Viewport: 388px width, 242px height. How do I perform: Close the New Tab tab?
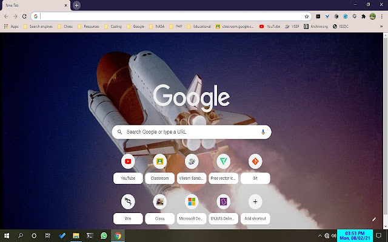click(x=66, y=5)
